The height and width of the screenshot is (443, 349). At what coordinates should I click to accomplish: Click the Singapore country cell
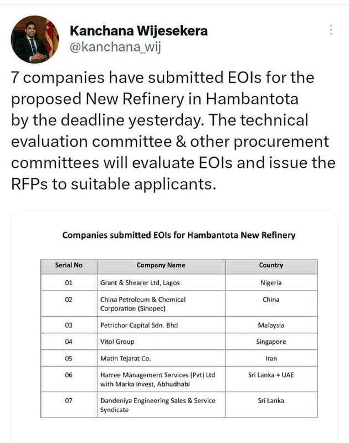(271, 342)
